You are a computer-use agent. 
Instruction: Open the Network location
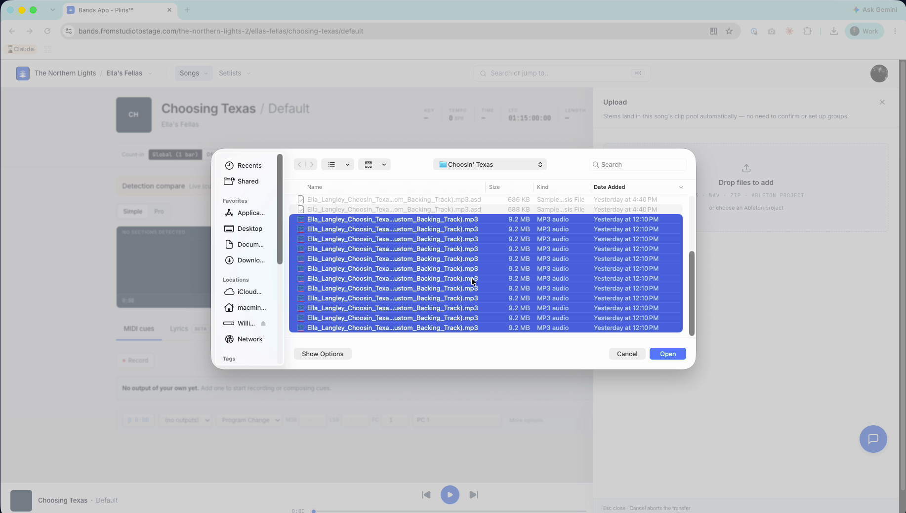[x=244, y=339]
